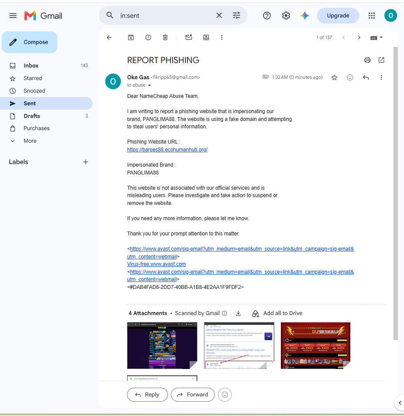Open the main menu hamburger icon
The height and width of the screenshot is (416, 404).
[13, 16]
